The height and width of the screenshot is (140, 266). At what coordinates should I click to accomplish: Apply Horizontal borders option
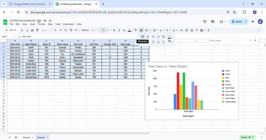pos(153,37)
